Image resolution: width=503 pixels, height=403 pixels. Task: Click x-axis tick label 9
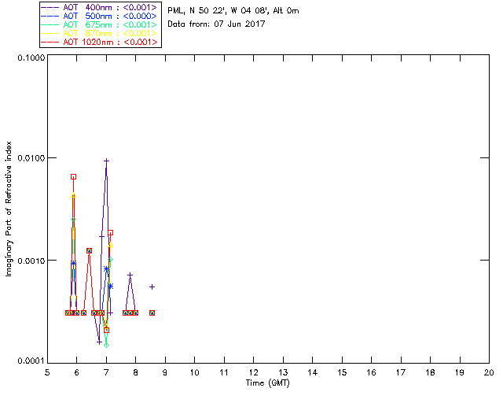(x=165, y=372)
